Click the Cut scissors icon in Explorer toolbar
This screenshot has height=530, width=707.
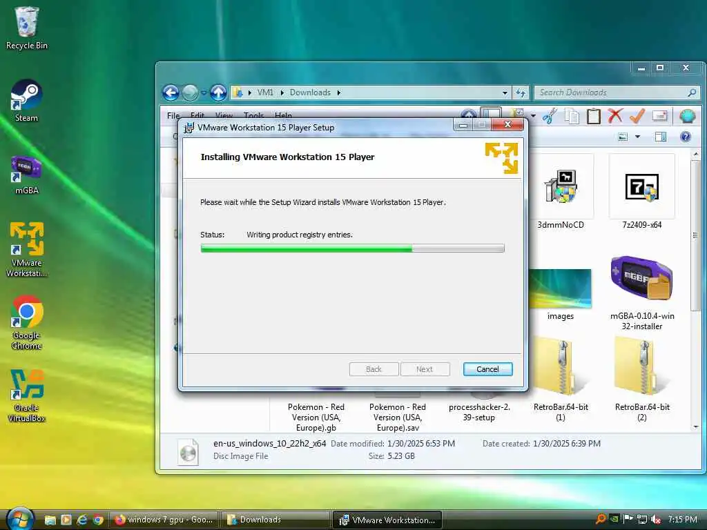[x=550, y=116]
